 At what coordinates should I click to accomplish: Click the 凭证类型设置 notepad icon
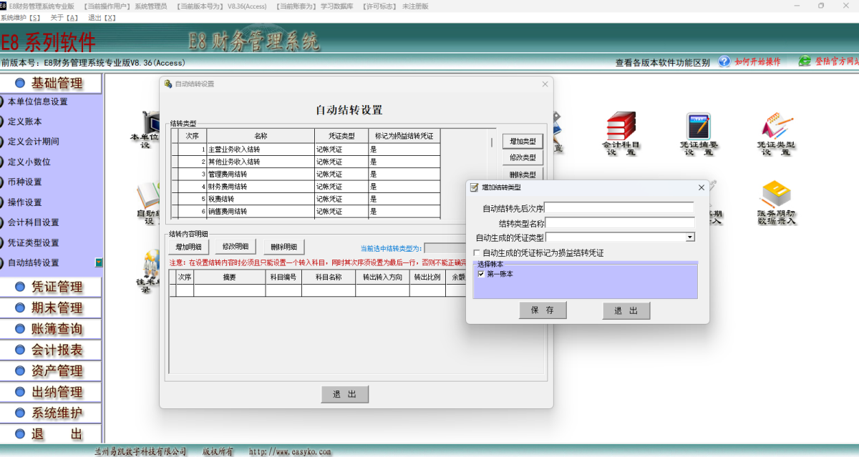click(x=776, y=127)
